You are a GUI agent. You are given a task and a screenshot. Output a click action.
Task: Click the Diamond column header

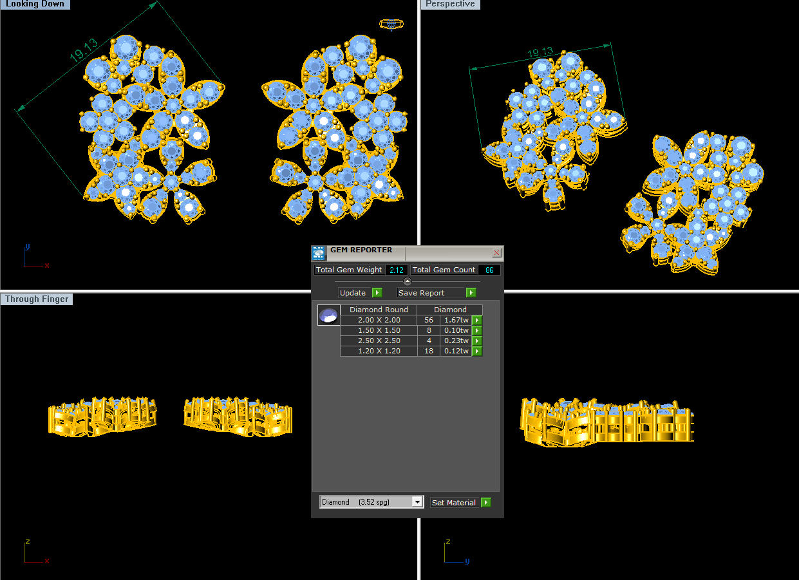pyautogui.click(x=450, y=310)
